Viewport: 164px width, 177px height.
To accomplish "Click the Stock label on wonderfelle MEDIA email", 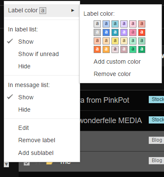I will [x=156, y=120].
